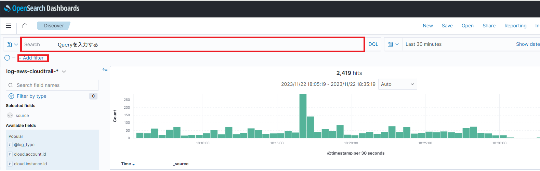Click New in the top menu
Screen dimensions: 540x171
pos(428,26)
